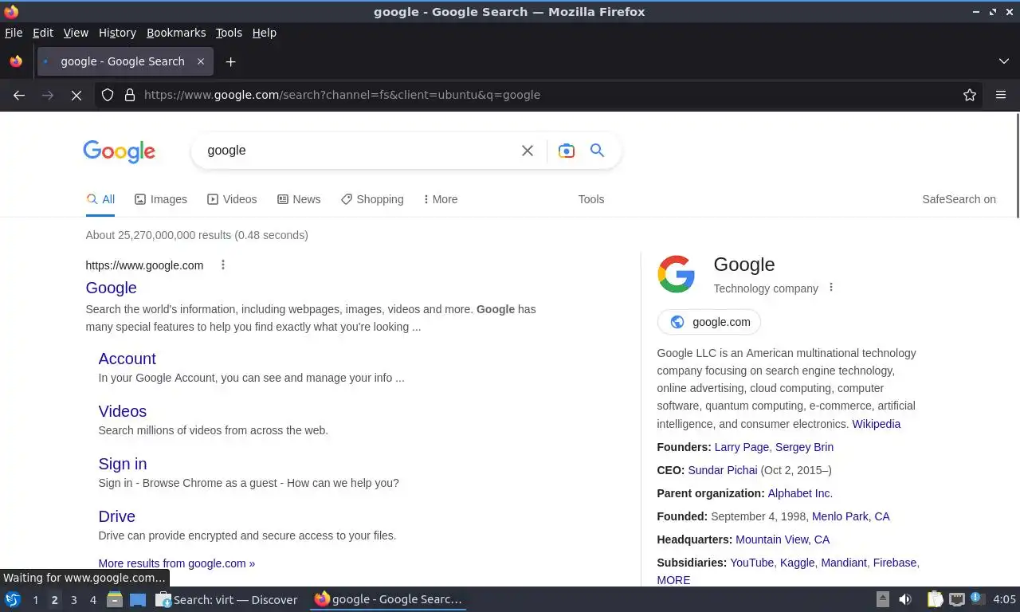Viewport: 1020px width, 612px height.
Task: Bookmark this page with star icon
Action: (x=970, y=95)
